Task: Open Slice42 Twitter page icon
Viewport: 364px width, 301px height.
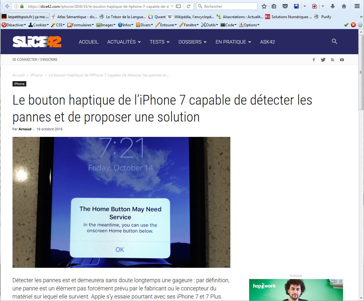Action: tap(323, 60)
